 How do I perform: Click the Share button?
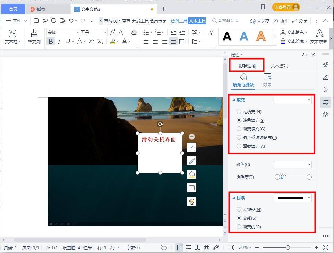pos(300,21)
